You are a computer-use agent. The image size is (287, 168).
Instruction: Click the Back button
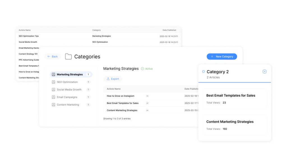tap(53, 56)
